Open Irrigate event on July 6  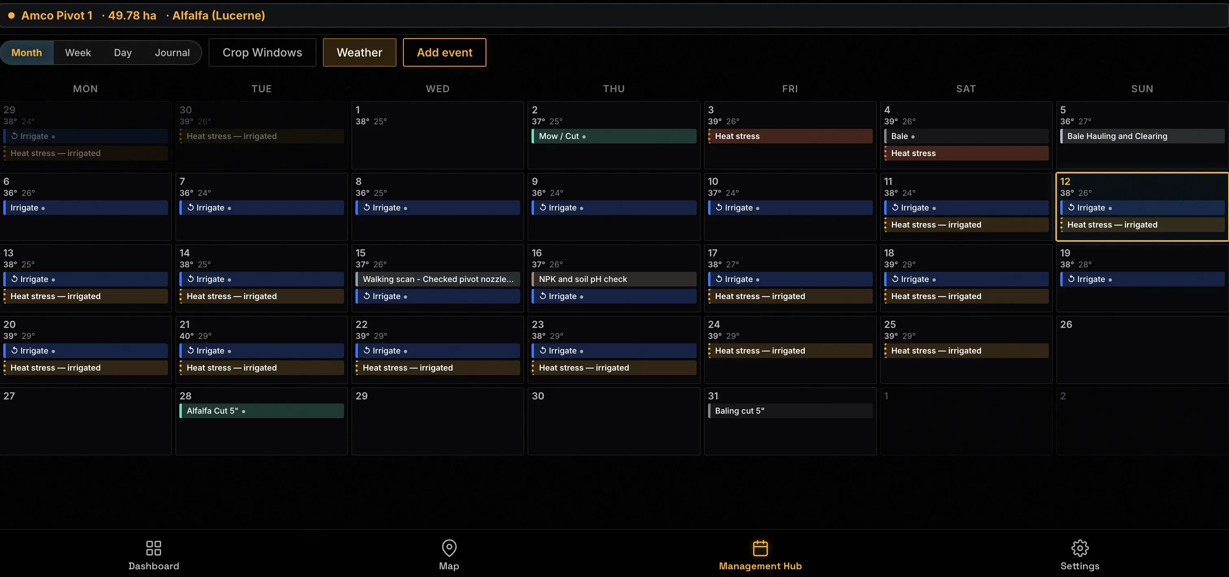point(85,207)
